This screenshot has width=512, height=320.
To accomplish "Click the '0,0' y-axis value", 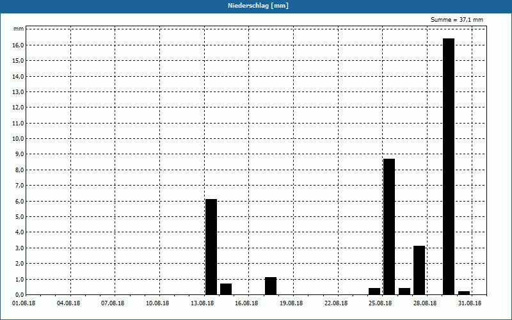I will (20, 295).
